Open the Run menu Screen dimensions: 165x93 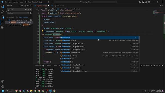tap(29, 2)
